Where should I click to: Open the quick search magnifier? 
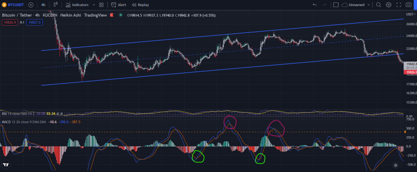pyautogui.click(x=378, y=5)
